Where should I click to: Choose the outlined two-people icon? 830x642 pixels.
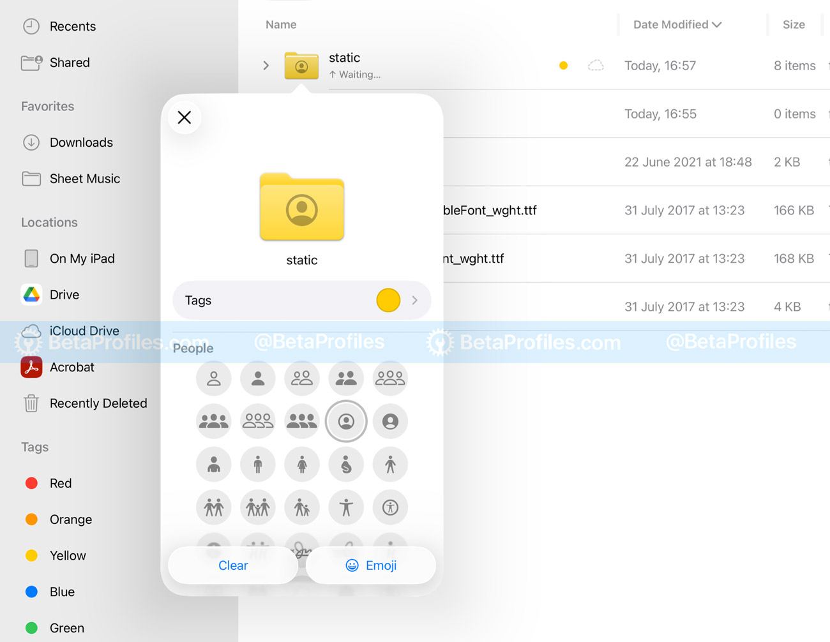302,378
